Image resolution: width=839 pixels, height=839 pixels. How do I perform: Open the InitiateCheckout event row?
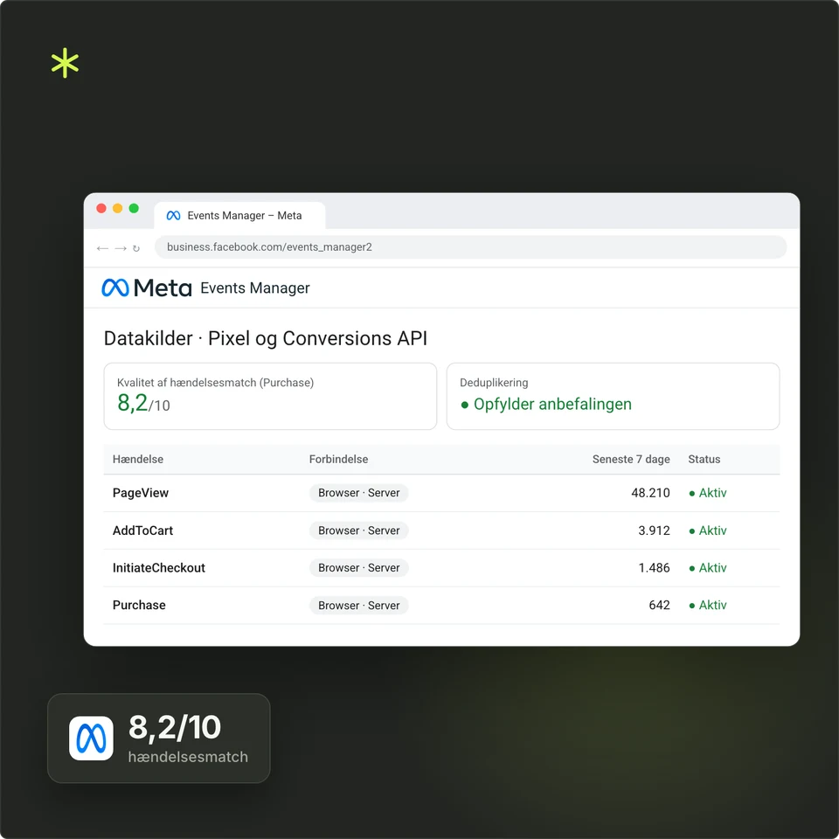(441, 568)
